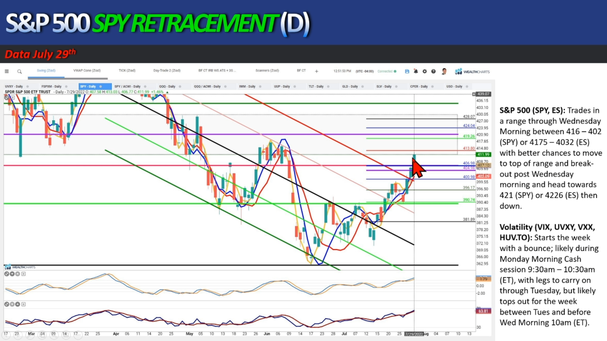The width and height of the screenshot is (607, 341).
Task: Remove the main price chart panel icon
Action: 6,97
